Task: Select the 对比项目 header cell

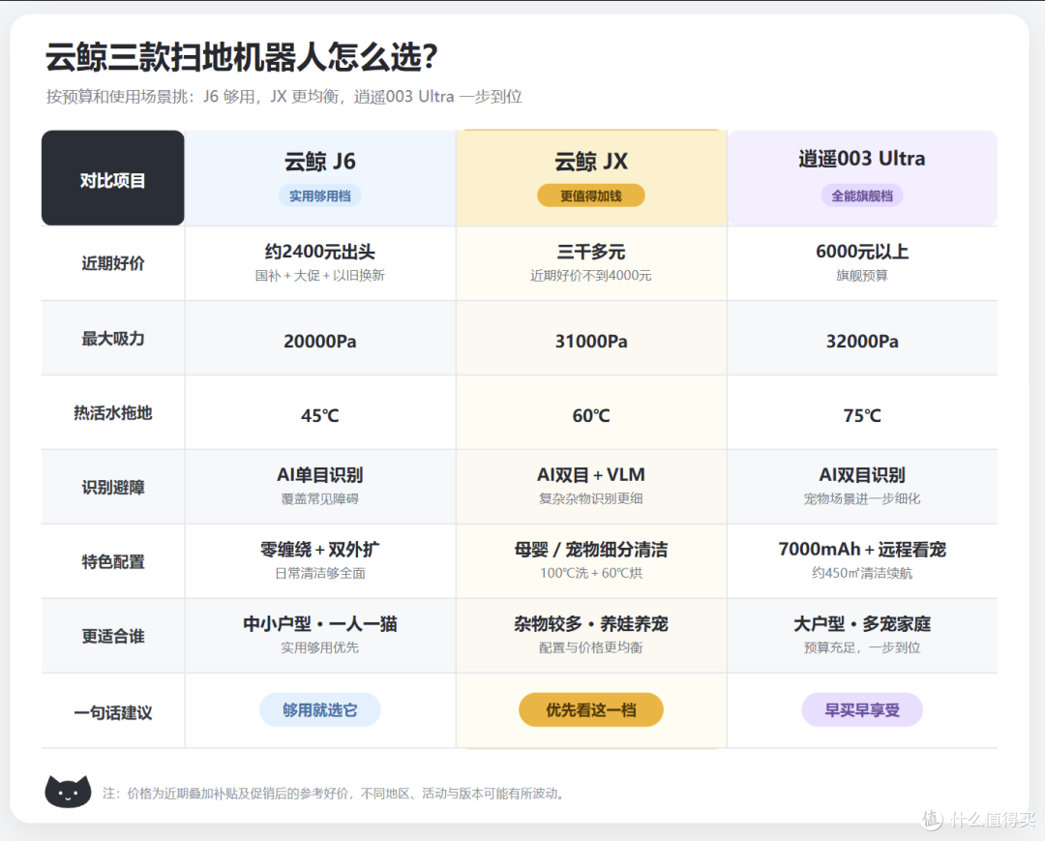Action: tap(112, 178)
